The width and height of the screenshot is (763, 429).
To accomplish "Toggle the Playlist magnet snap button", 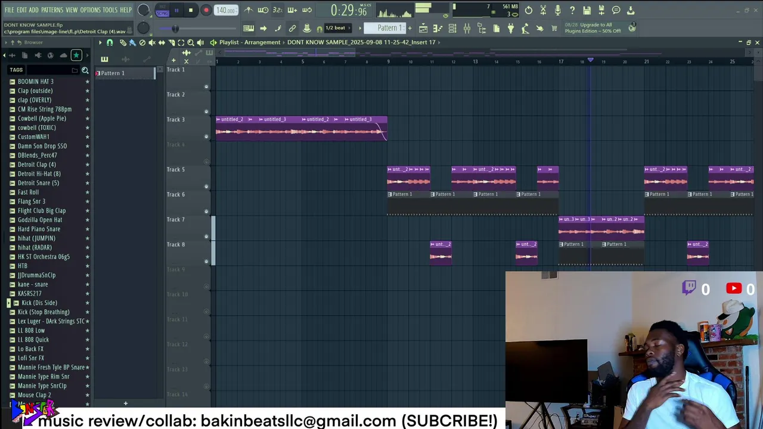I will point(110,42).
